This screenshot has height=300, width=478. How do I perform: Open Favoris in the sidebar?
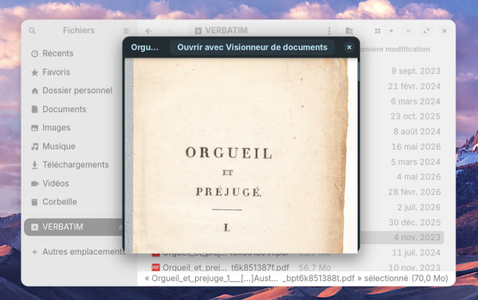72,72
